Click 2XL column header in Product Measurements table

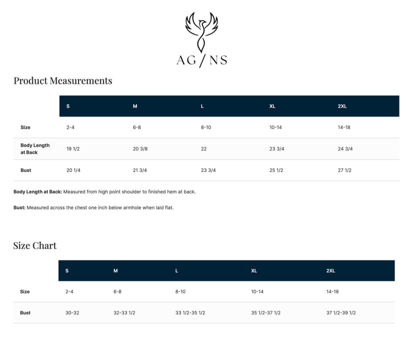[342, 106]
